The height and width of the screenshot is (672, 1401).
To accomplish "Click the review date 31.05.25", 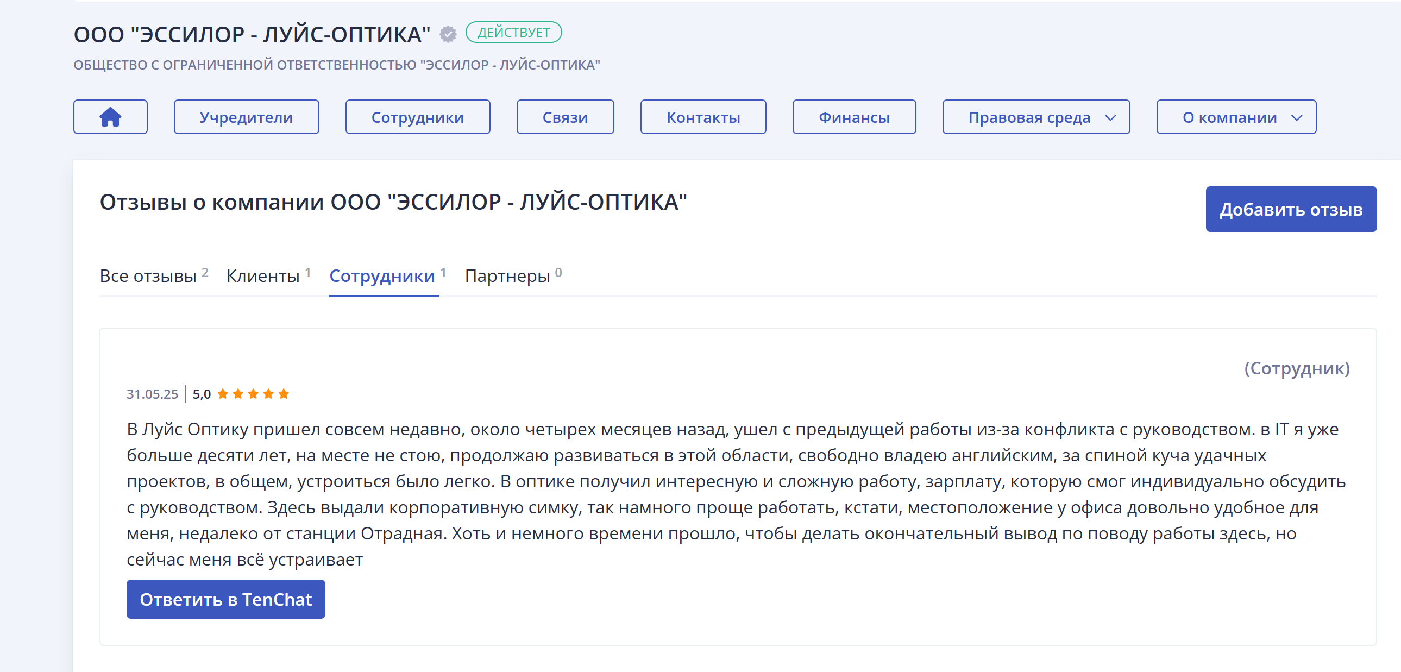I will 152,394.
